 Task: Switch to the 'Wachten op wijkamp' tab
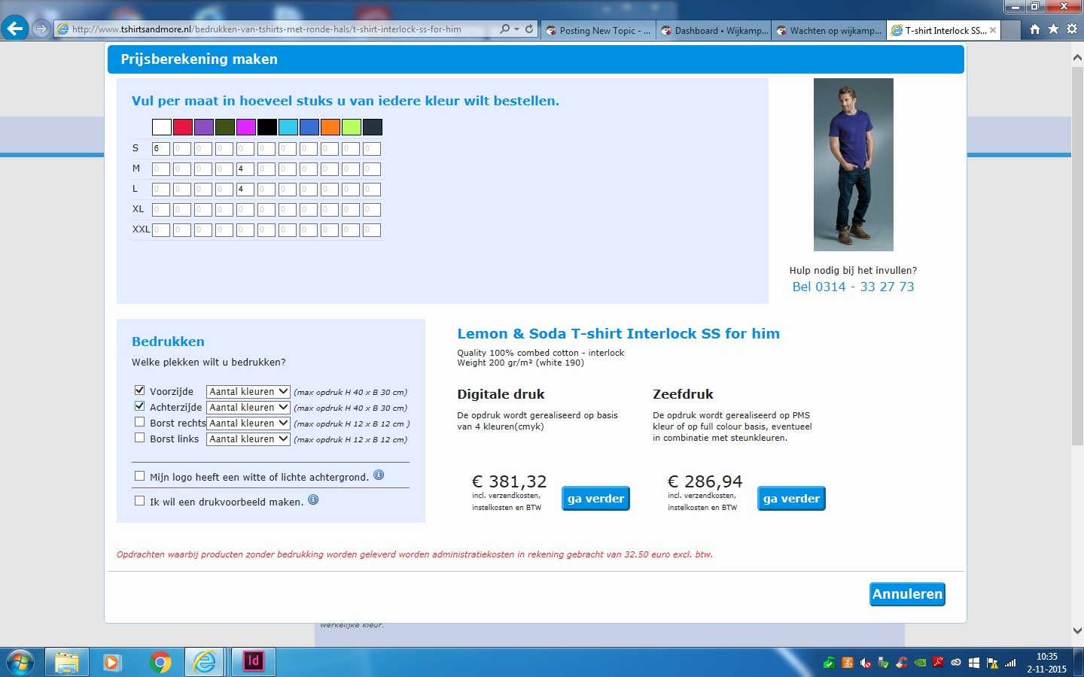829,30
